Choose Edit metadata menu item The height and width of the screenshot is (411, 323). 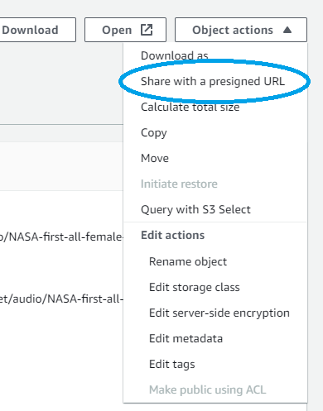[186, 338]
